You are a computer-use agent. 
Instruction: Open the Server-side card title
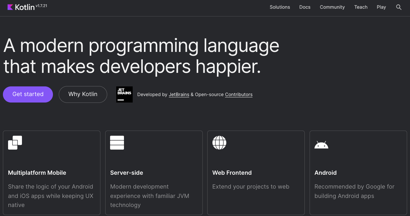pyautogui.click(x=127, y=173)
